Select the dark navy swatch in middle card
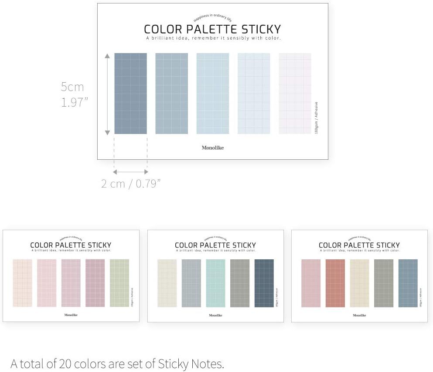 (x=264, y=283)
